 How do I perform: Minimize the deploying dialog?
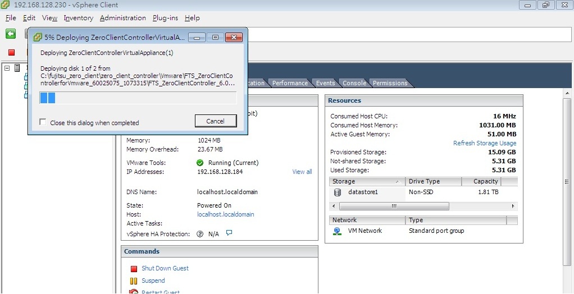[x=197, y=37]
